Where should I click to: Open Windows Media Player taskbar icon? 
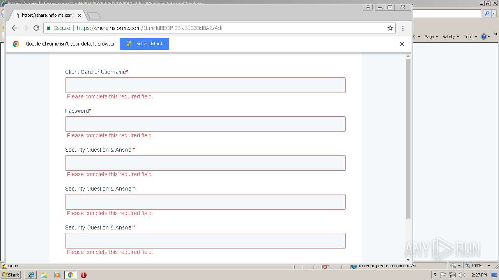[57, 275]
